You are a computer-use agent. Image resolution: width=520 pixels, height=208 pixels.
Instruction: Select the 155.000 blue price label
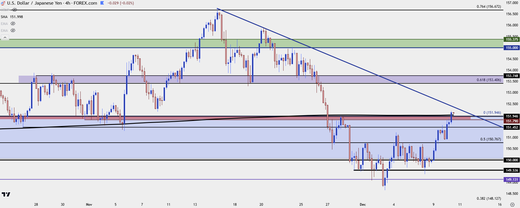click(x=512, y=48)
